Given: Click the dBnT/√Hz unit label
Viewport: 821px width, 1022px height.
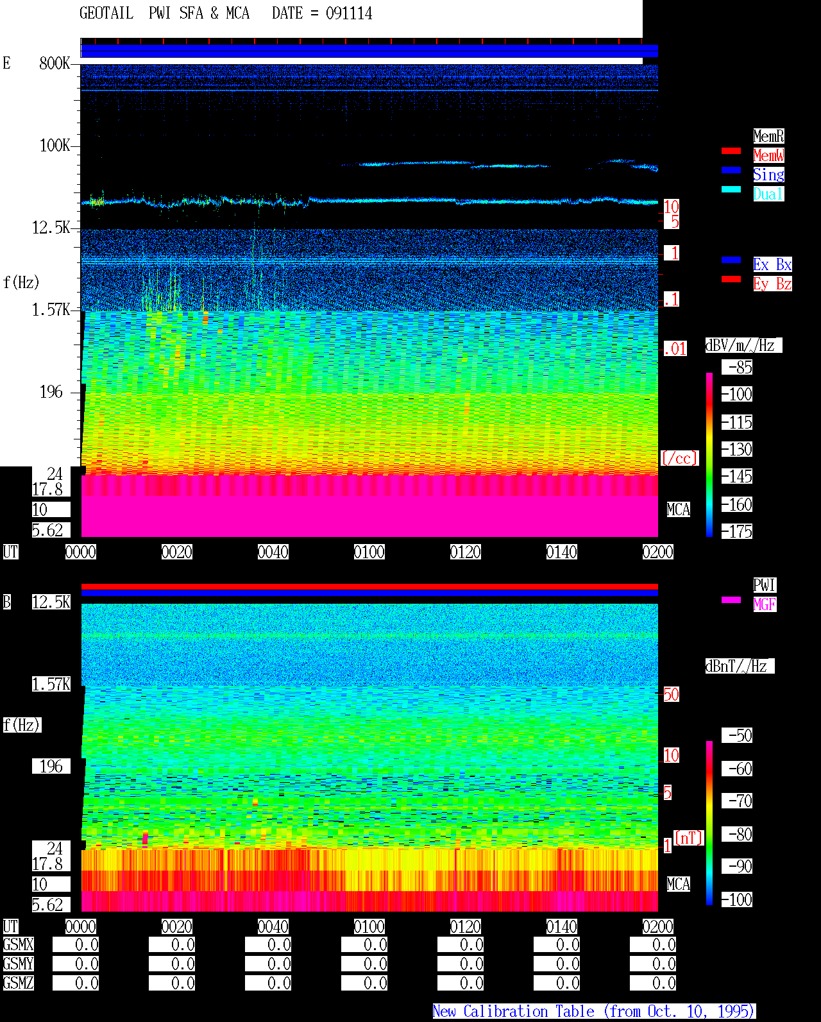Looking at the screenshot, I should (740, 667).
